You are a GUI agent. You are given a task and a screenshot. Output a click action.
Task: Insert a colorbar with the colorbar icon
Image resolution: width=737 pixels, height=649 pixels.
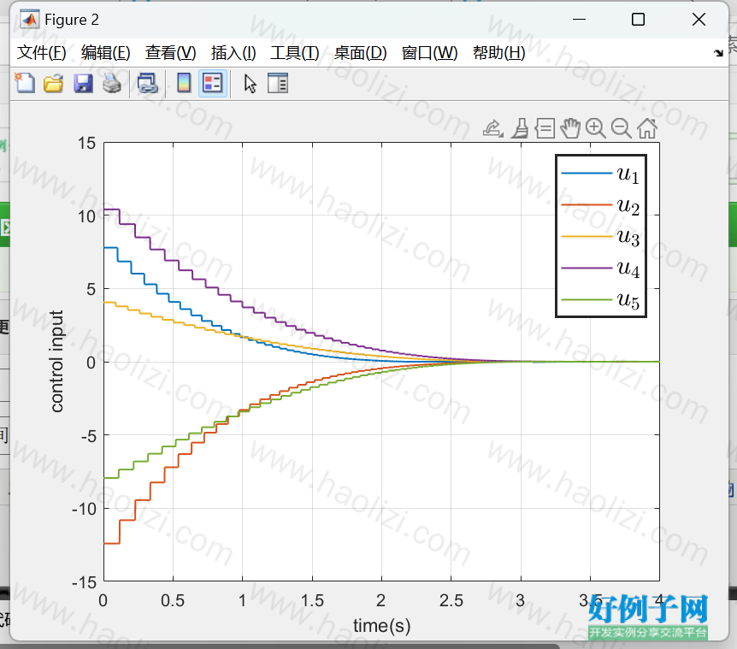click(x=184, y=83)
